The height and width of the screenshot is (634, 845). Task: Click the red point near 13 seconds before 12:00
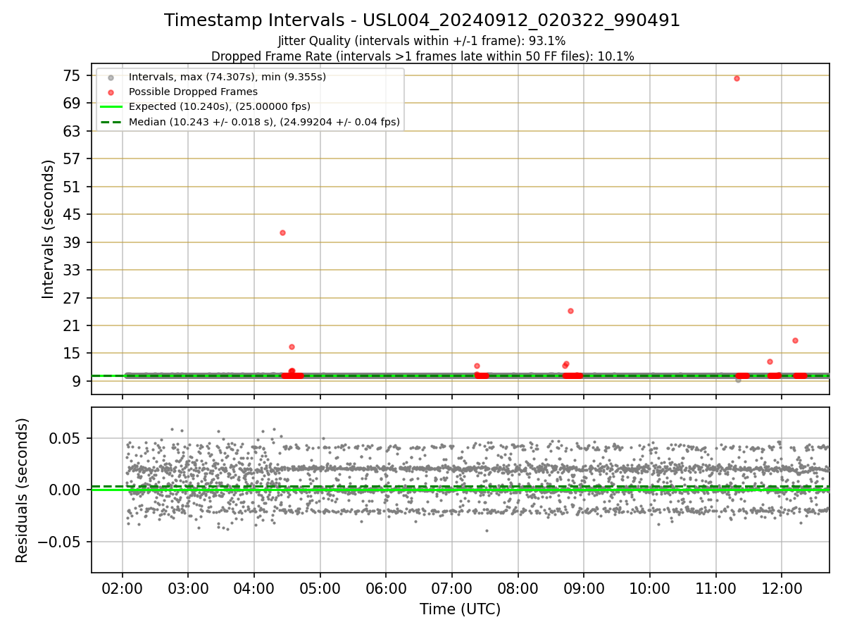(x=770, y=361)
